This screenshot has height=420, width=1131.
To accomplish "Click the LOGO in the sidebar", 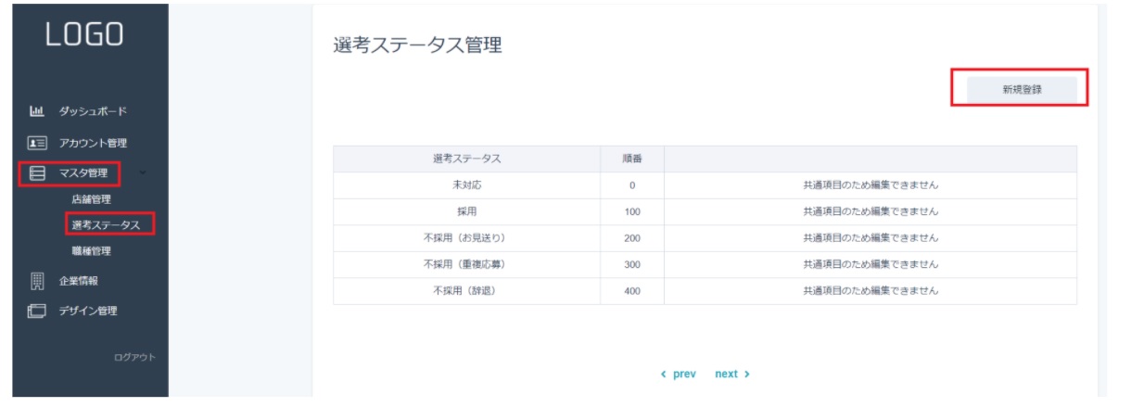I will pyautogui.click(x=84, y=34).
